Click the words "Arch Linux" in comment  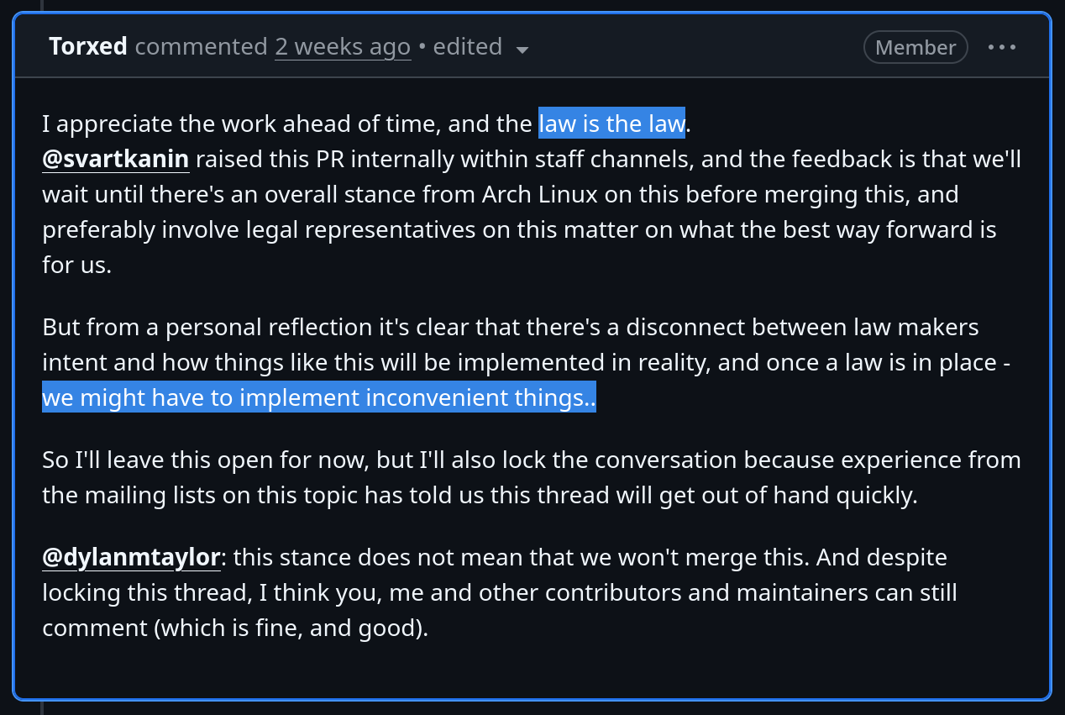click(539, 194)
